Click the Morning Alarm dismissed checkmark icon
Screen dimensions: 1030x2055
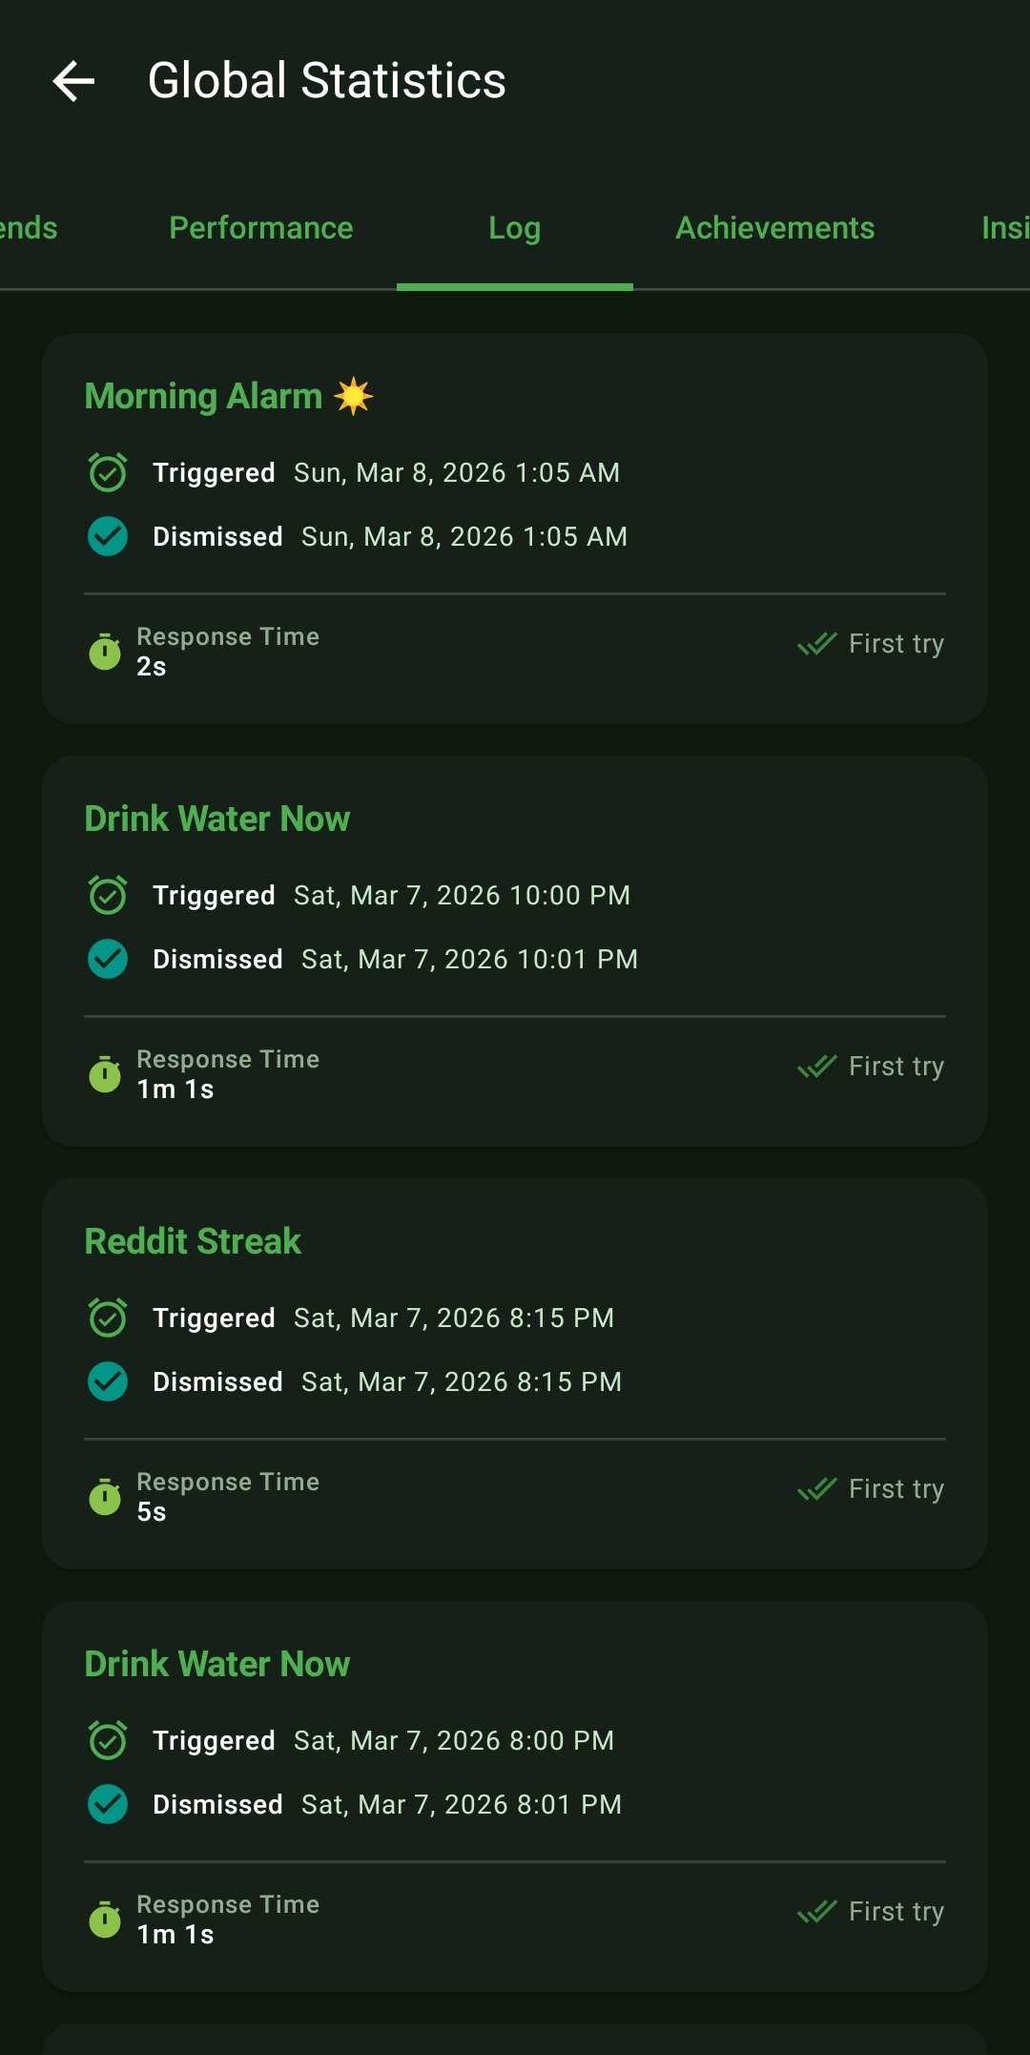[108, 536]
